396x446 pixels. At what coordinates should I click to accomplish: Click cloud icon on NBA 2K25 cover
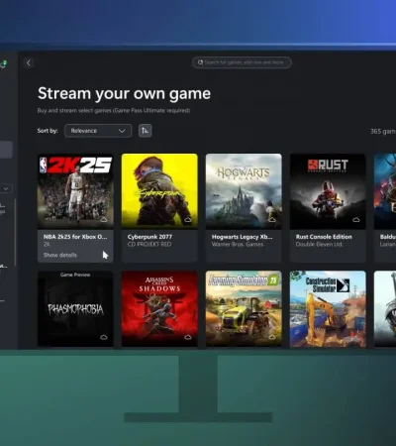104,220
